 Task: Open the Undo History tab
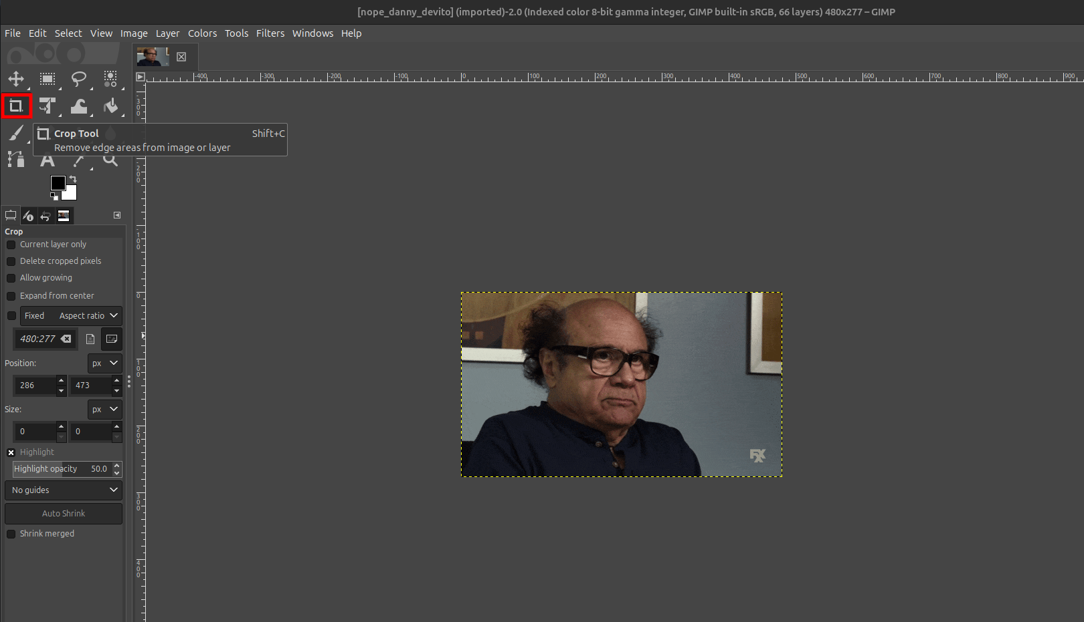(46, 215)
